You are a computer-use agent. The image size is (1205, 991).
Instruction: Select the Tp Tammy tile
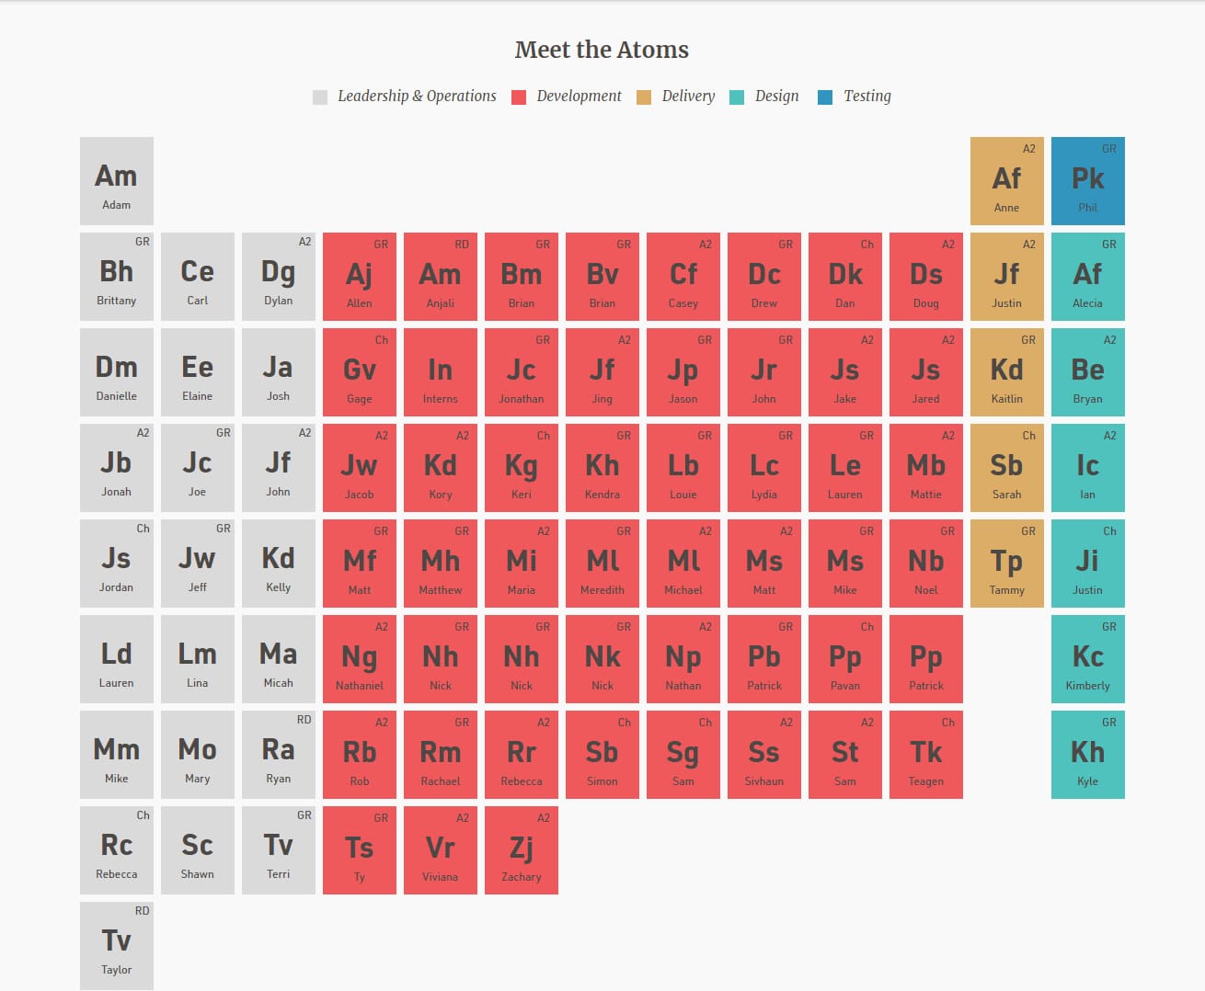click(1007, 564)
